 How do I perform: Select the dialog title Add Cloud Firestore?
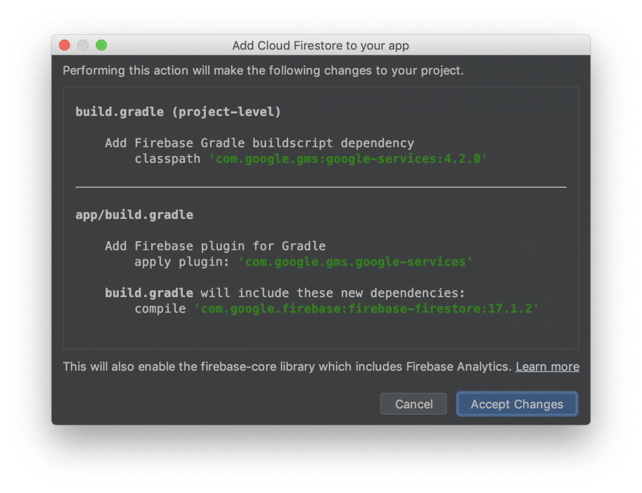[x=320, y=46]
